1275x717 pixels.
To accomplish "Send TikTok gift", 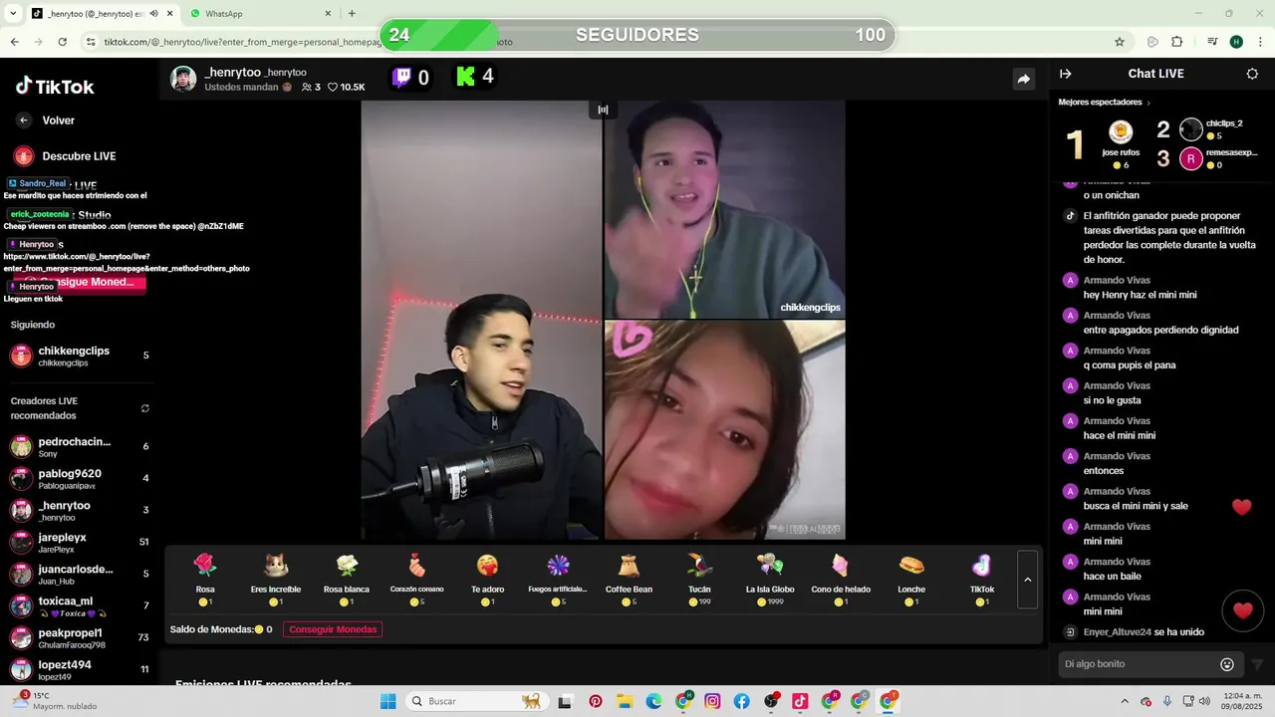I will (x=982, y=579).
